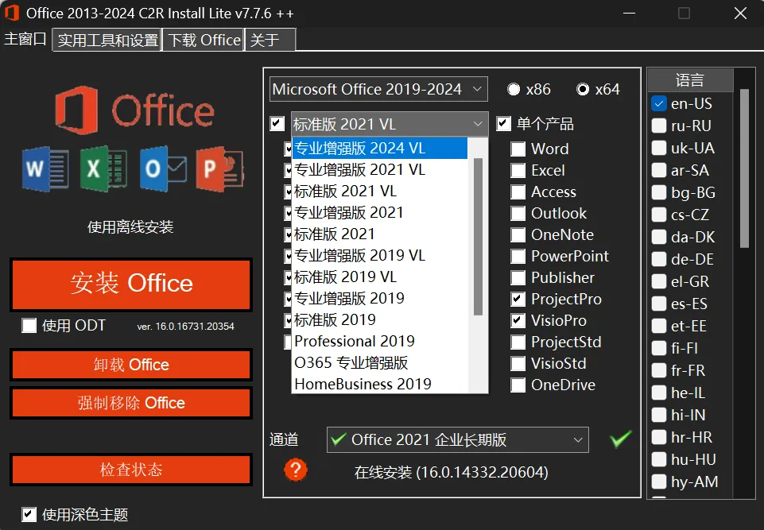Choose 专业增强版 2024 VL from the list
764x530 pixels.
tap(380, 148)
